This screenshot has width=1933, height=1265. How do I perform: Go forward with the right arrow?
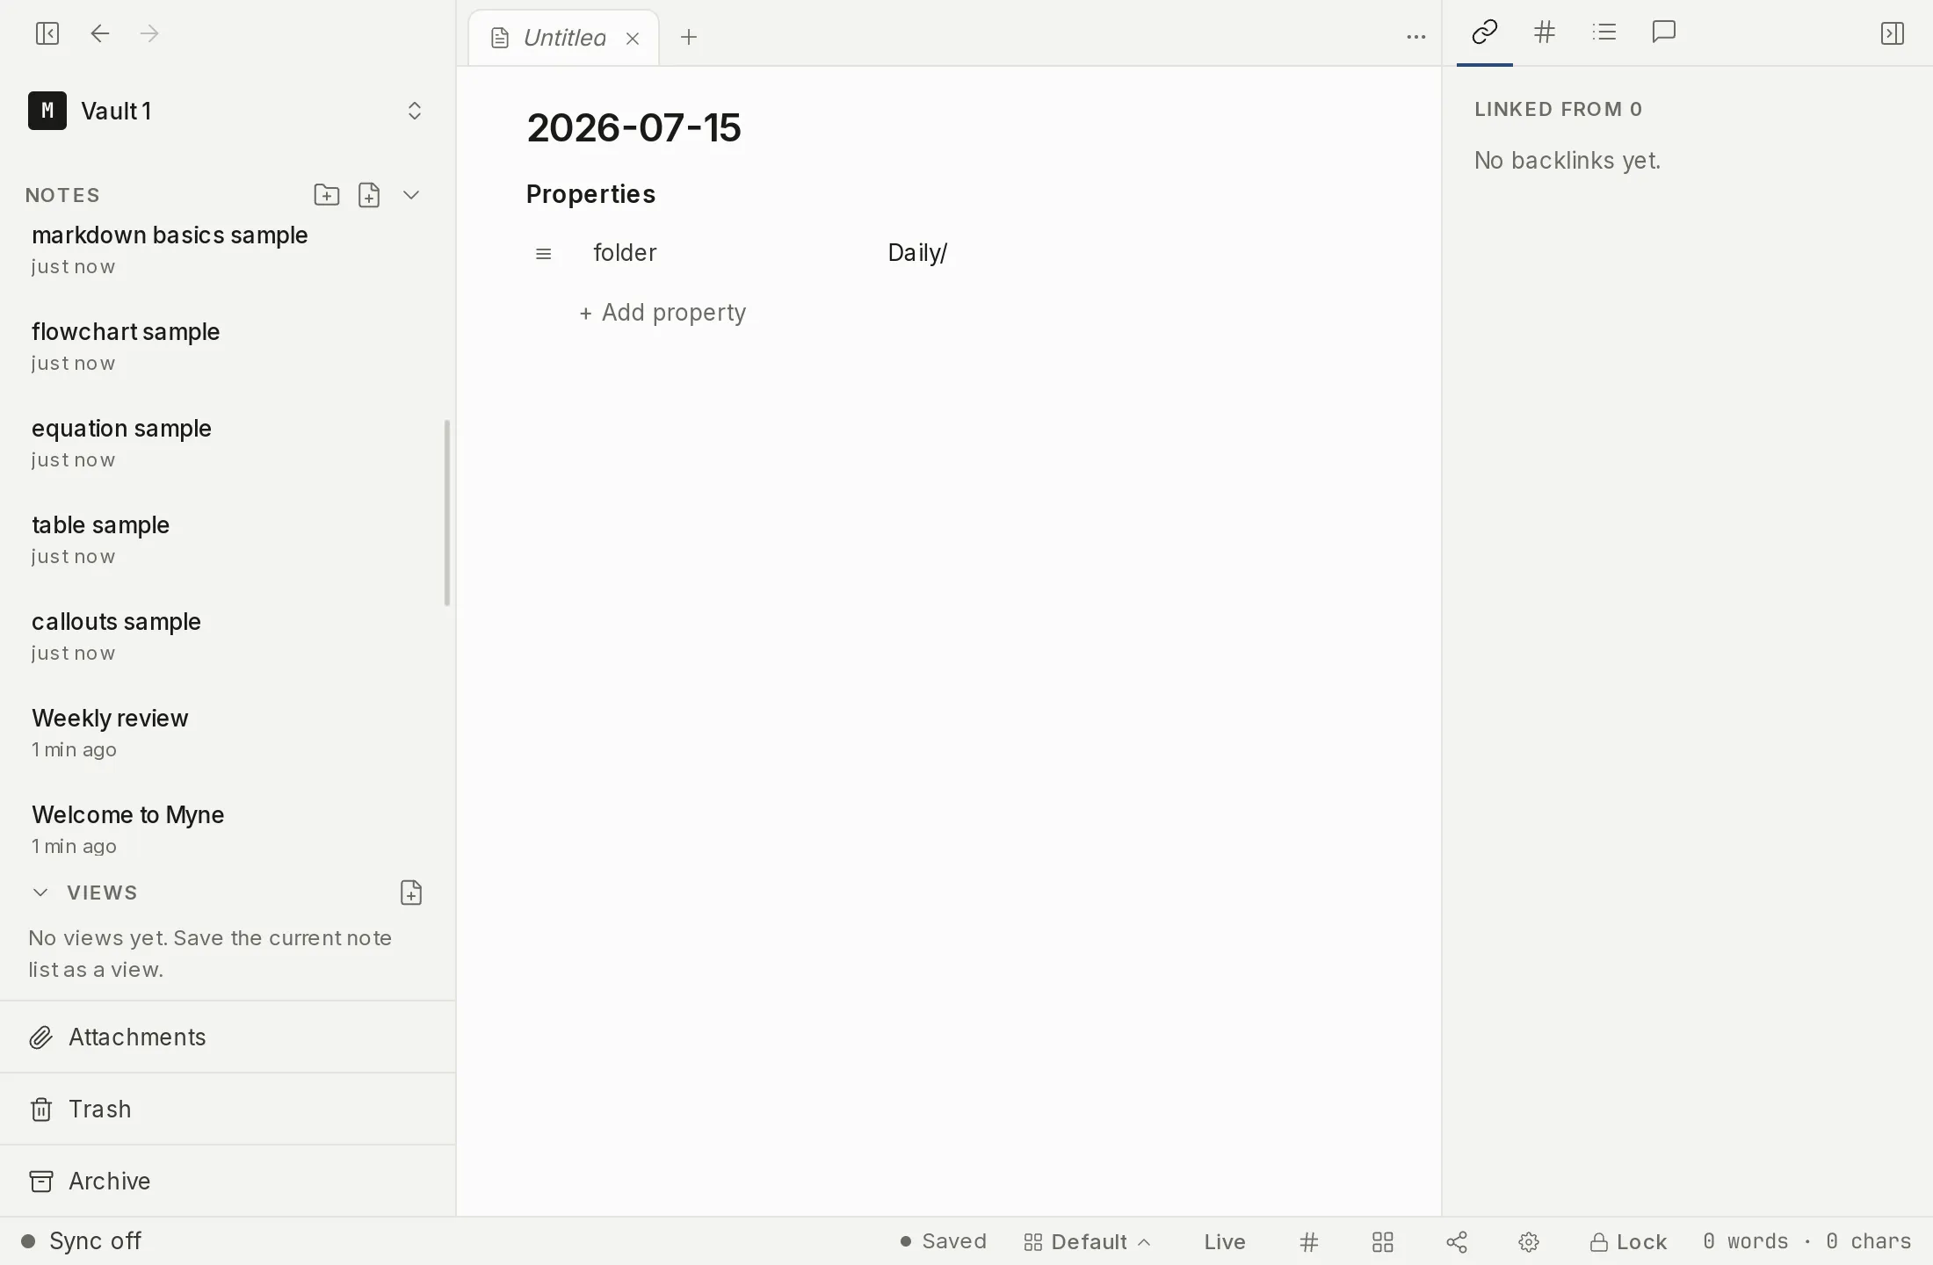pos(149,33)
